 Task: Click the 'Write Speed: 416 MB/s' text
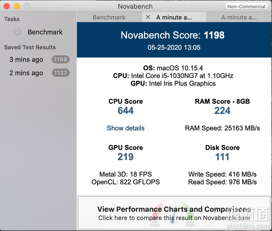[223, 174]
